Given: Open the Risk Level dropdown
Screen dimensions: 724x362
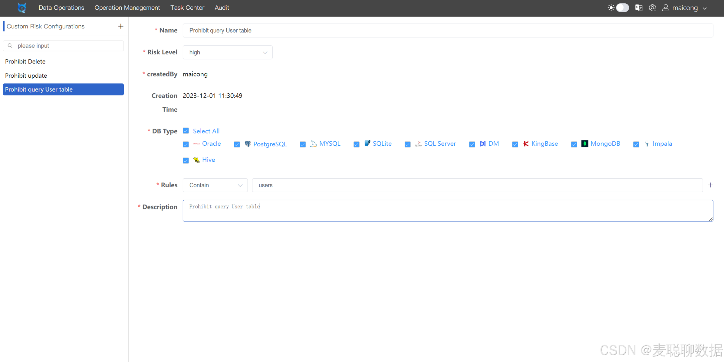Looking at the screenshot, I should 227,52.
